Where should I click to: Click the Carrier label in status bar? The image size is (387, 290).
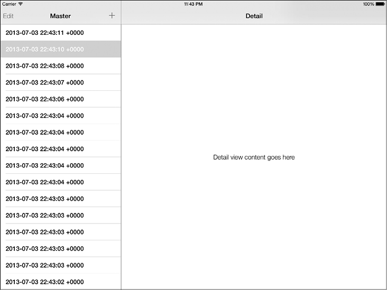(x=9, y=4)
